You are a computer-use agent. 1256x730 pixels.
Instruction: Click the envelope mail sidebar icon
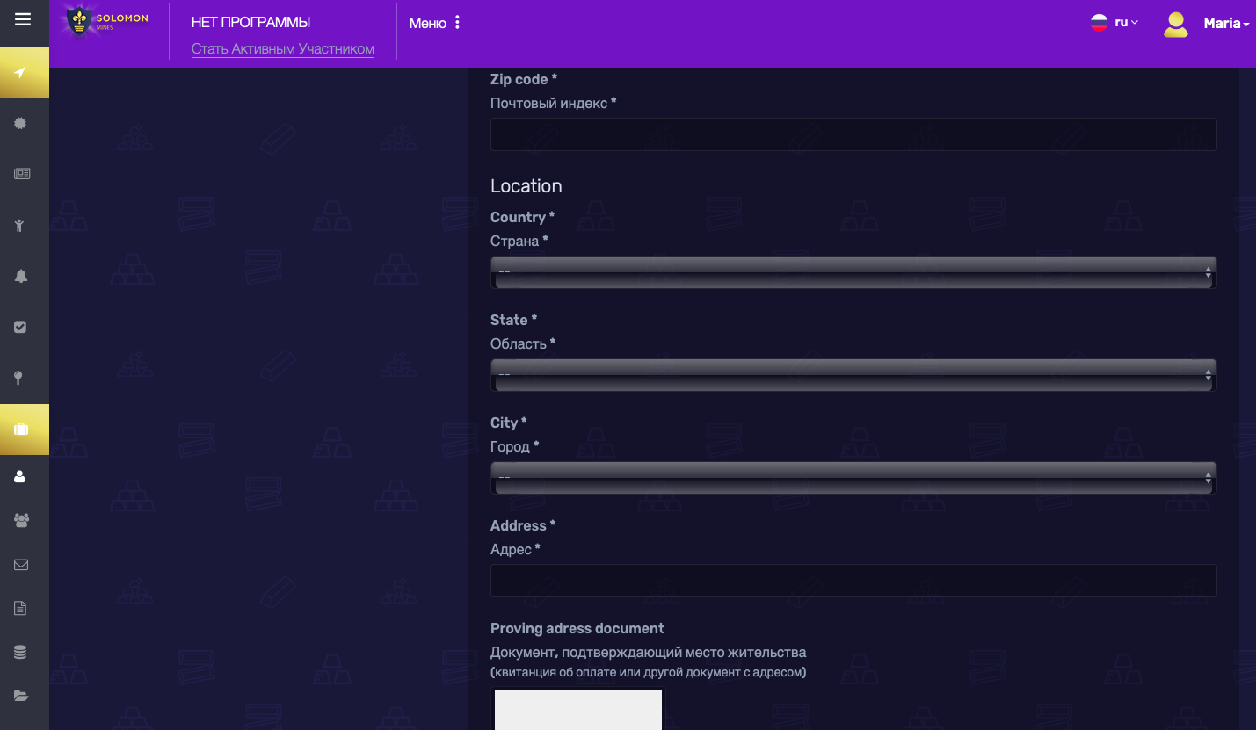(21, 564)
